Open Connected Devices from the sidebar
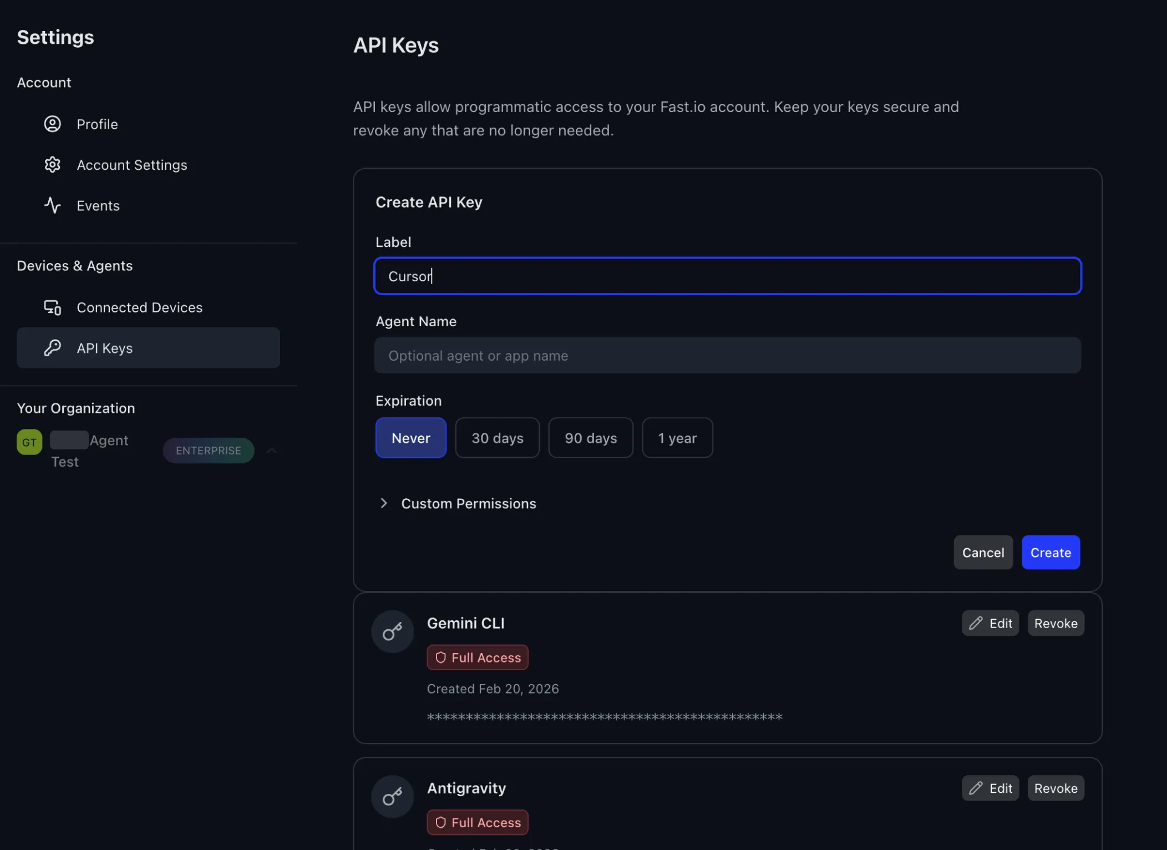This screenshot has height=850, width=1167. coord(139,307)
